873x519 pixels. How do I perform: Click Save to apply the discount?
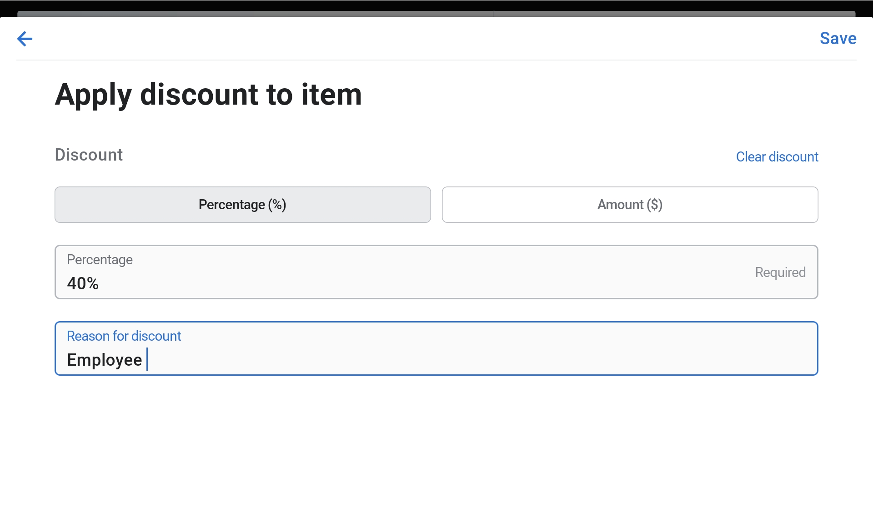click(x=838, y=39)
